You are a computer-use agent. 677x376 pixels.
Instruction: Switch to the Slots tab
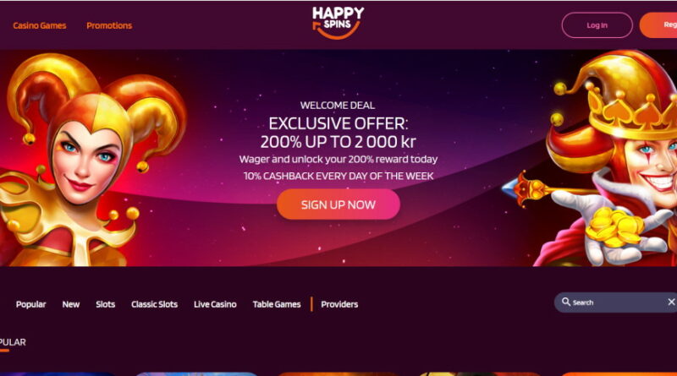click(105, 304)
